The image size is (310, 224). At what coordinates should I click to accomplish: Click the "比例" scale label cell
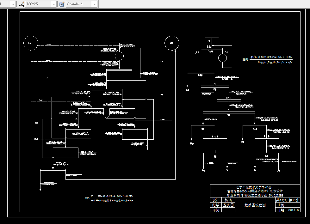[x=281, y=205]
